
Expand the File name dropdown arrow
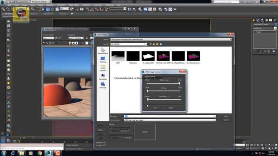click(215, 116)
